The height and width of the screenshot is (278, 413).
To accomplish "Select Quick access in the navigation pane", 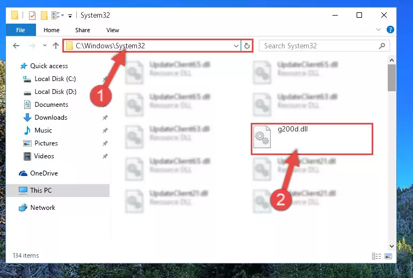I will 49,66.
